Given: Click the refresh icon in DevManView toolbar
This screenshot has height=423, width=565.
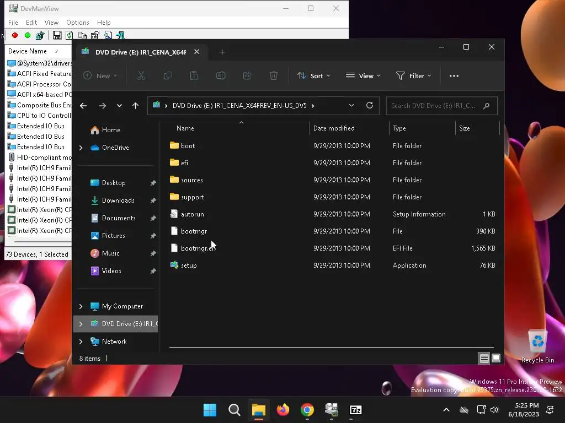Looking at the screenshot, I should pos(70,35).
